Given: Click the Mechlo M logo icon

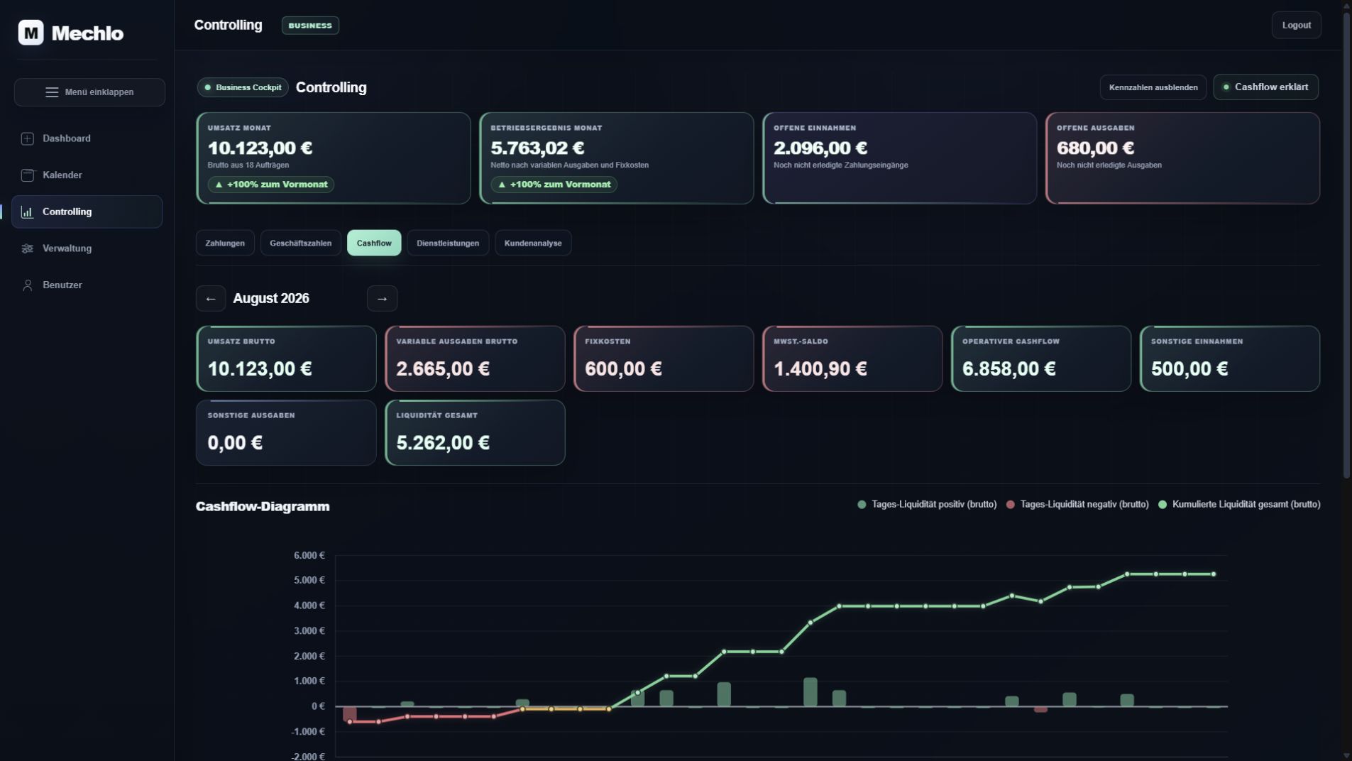Looking at the screenshot, I should (31, 33).
